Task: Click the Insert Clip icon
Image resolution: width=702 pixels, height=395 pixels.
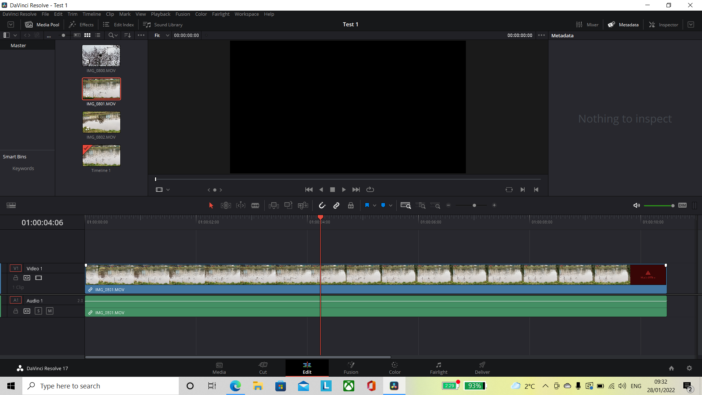Action: [273, 206]
